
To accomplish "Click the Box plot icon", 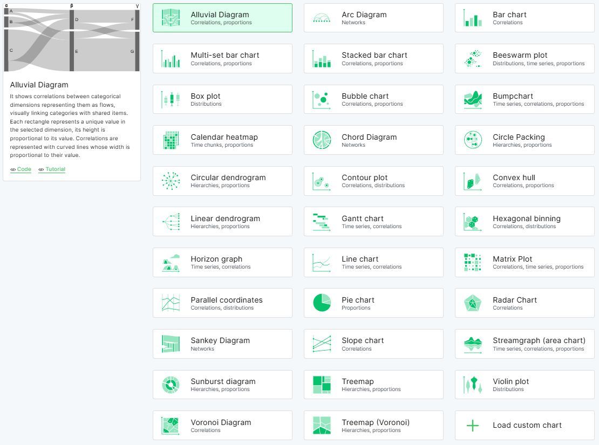I will [171, 99].
